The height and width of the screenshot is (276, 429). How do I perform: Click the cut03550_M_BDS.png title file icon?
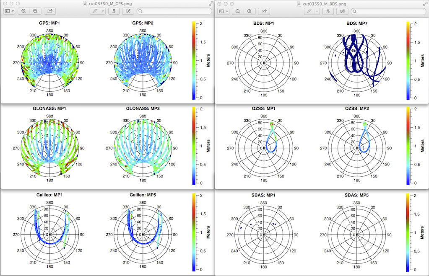(299, 4)
